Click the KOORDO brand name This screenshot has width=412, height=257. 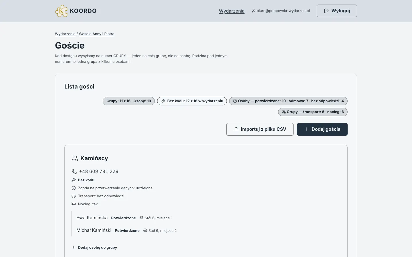coord(83,11)
